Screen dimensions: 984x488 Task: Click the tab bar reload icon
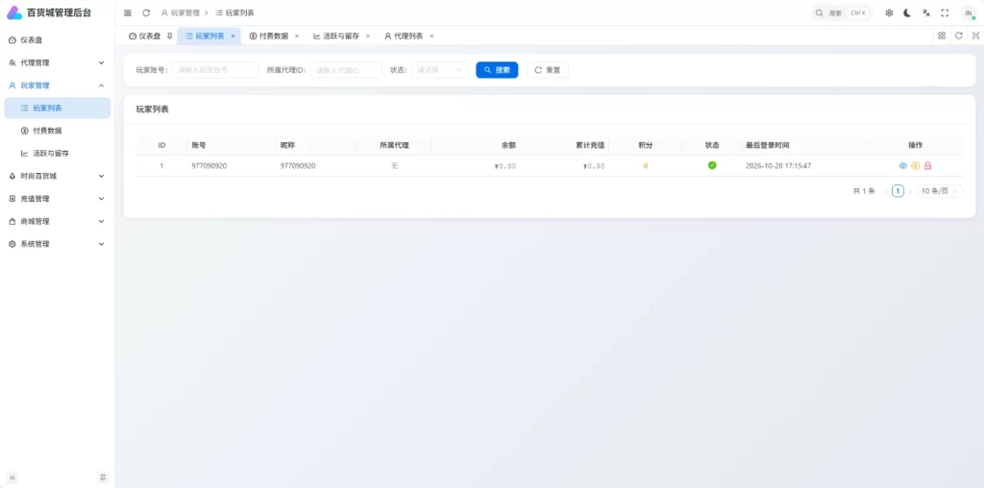pyautogui.click(x=959, y=36)
